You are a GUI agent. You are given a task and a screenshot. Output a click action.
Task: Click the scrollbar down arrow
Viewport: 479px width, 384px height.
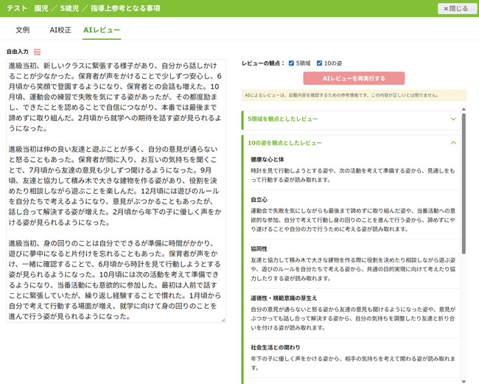(x=464, y=381)
